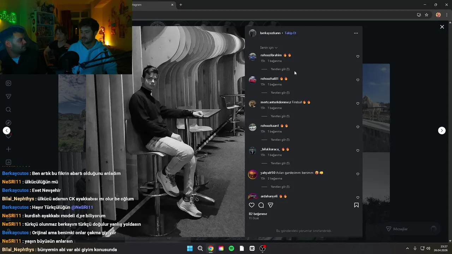Image resolution: width=452 pixels, height=254 pixels.
Task: Open Chrome's three-dot menu
Action: point(447,15)
